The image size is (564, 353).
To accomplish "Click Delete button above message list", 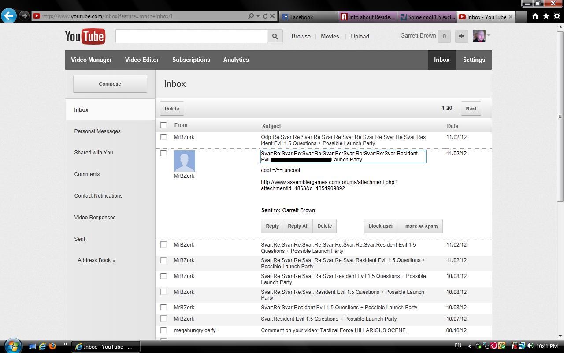I will [172, 109].
